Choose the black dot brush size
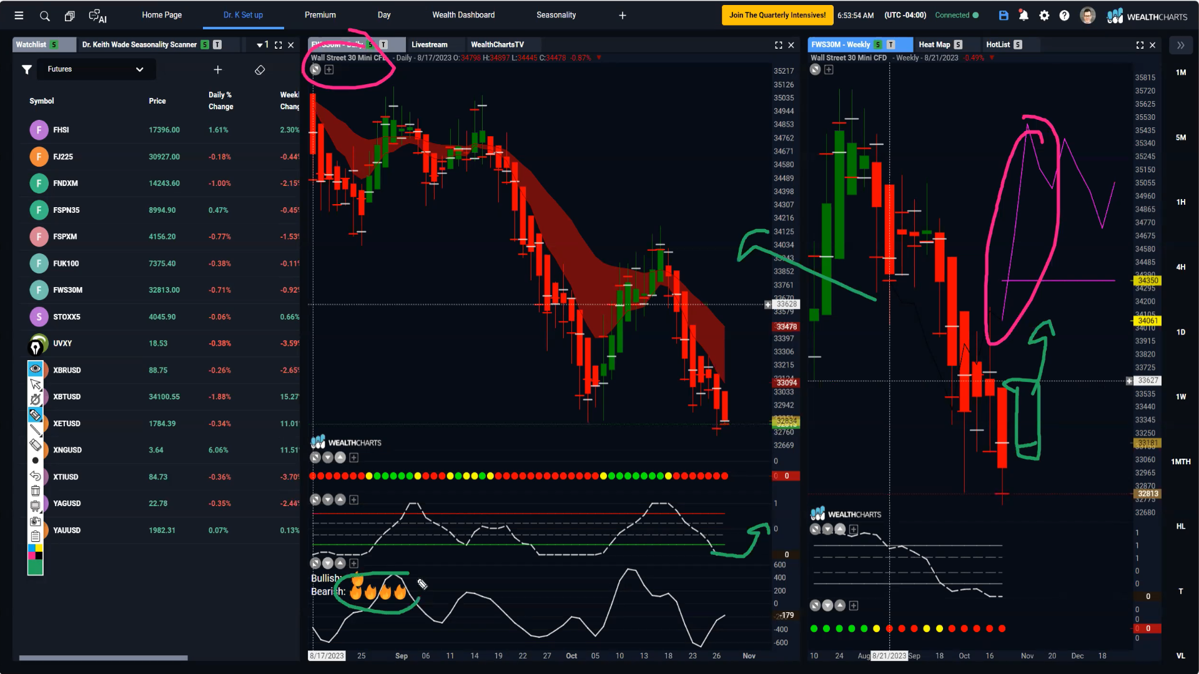 pyautogui.click(x=36, y=461)
